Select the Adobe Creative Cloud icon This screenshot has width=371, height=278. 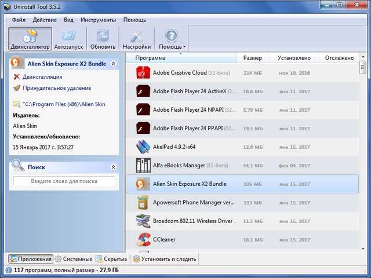pos(143,73)
